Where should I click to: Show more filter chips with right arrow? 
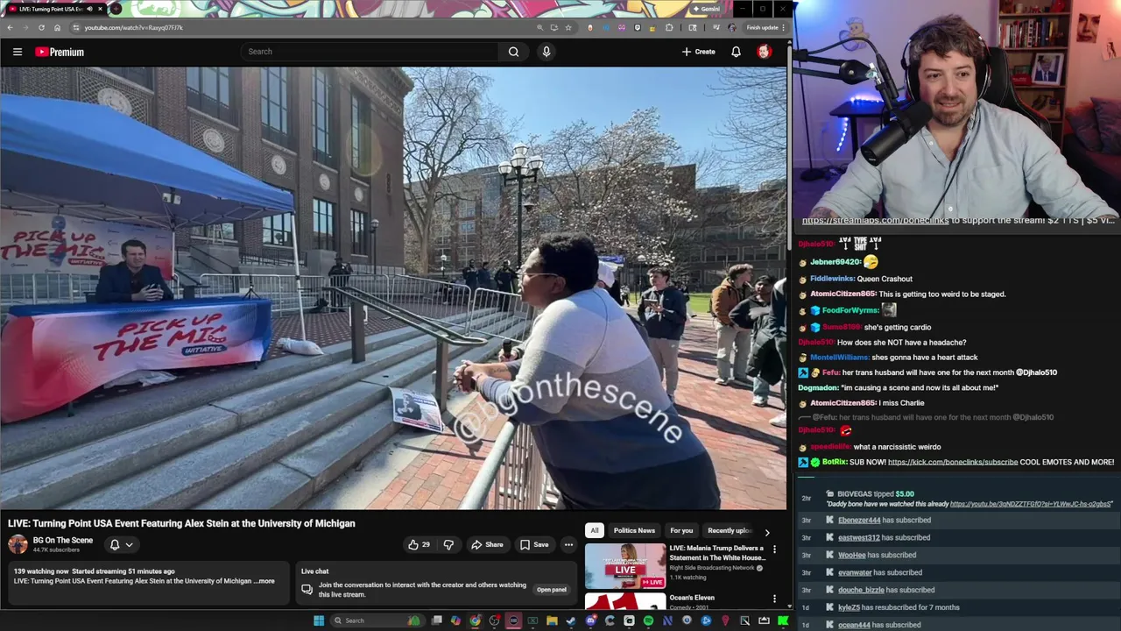click(x=767, y=531)
